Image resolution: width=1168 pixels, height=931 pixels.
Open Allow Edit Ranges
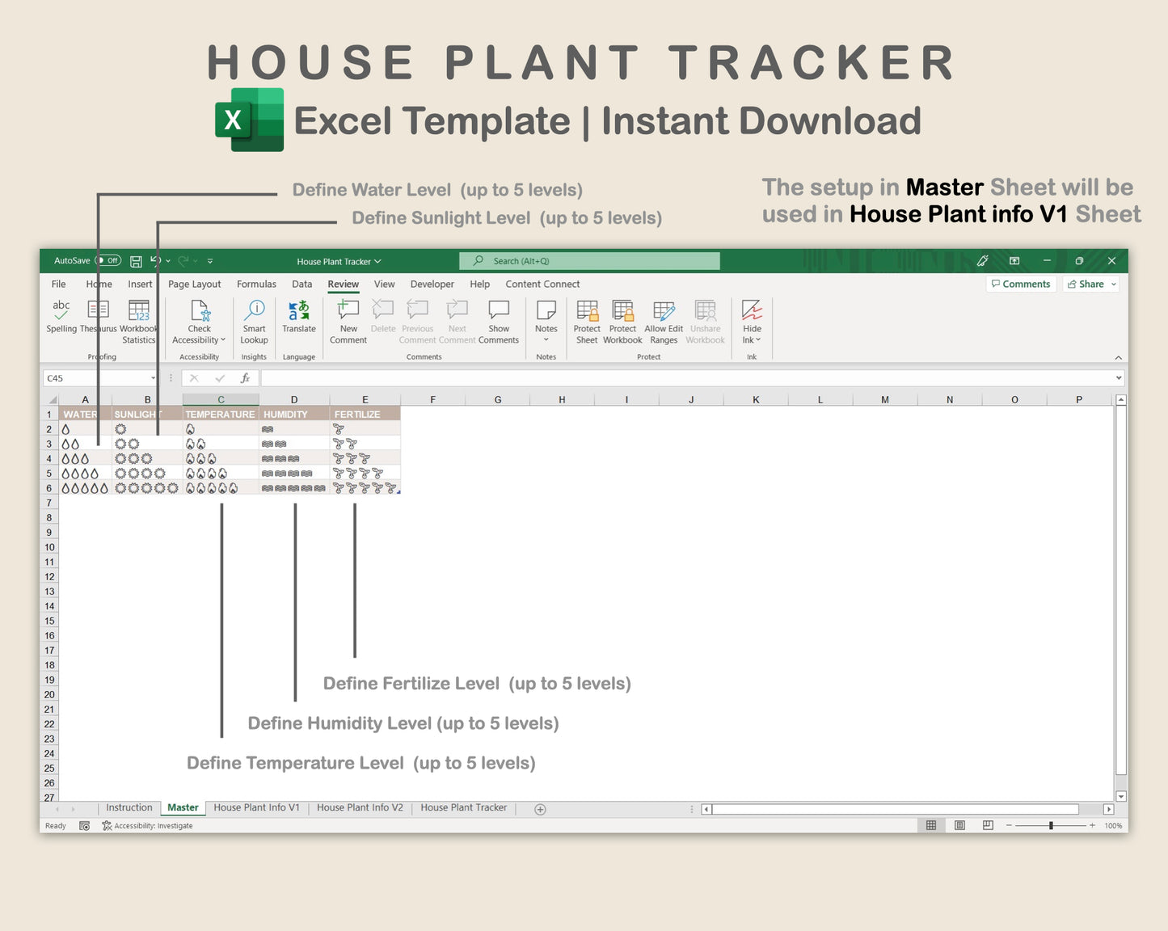coord(664,322)
